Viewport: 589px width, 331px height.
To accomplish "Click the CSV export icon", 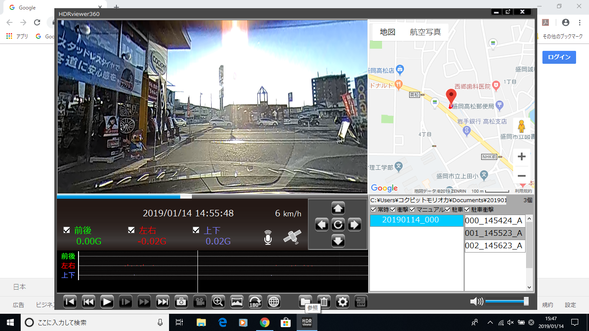I will click(361, 302).
